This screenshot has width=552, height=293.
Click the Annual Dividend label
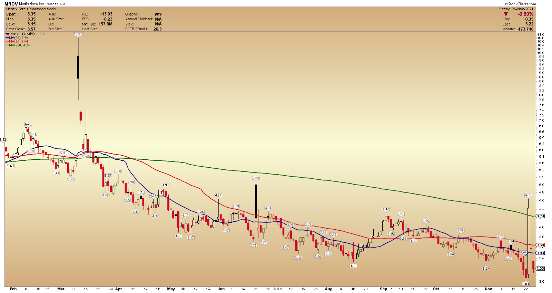click(139, 19)
